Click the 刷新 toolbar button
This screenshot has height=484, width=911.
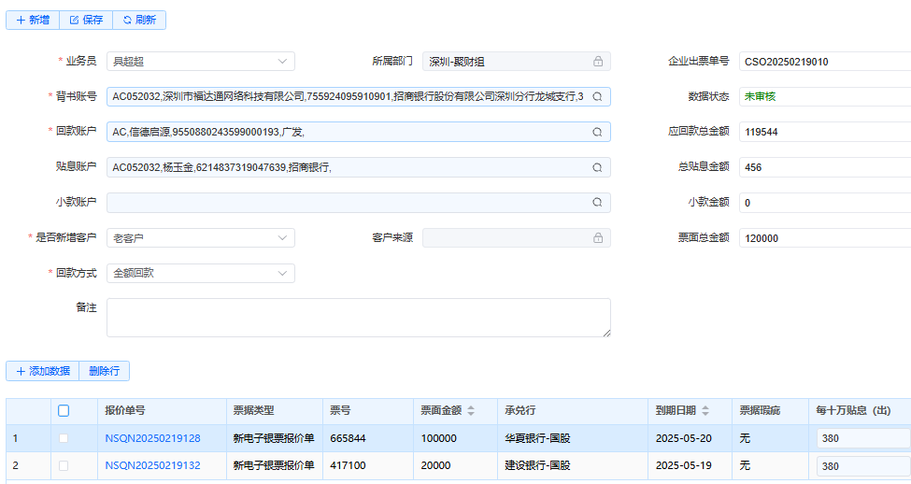tap(139, 20)
